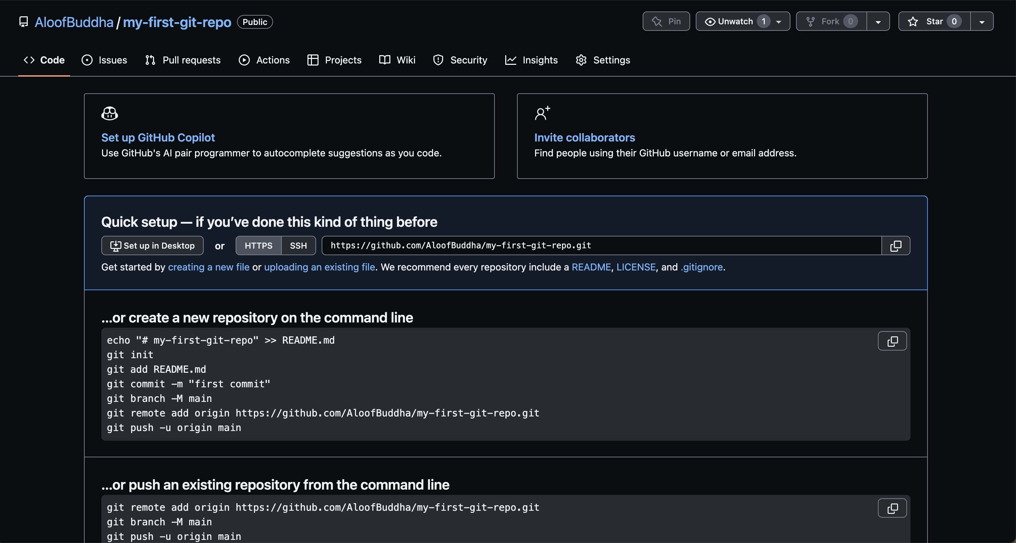Copy the push-existing-repository commands
This screenshot has height=543, width=1016.
pos(892,508)
